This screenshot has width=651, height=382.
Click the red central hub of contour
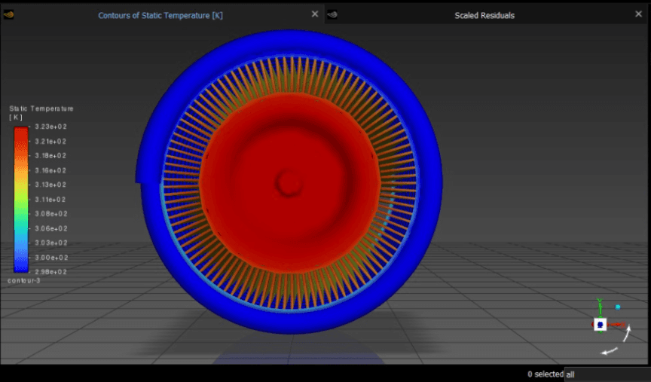(x=289, y=182)
